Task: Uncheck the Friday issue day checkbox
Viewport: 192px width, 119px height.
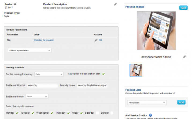Action: coord(81,113)
